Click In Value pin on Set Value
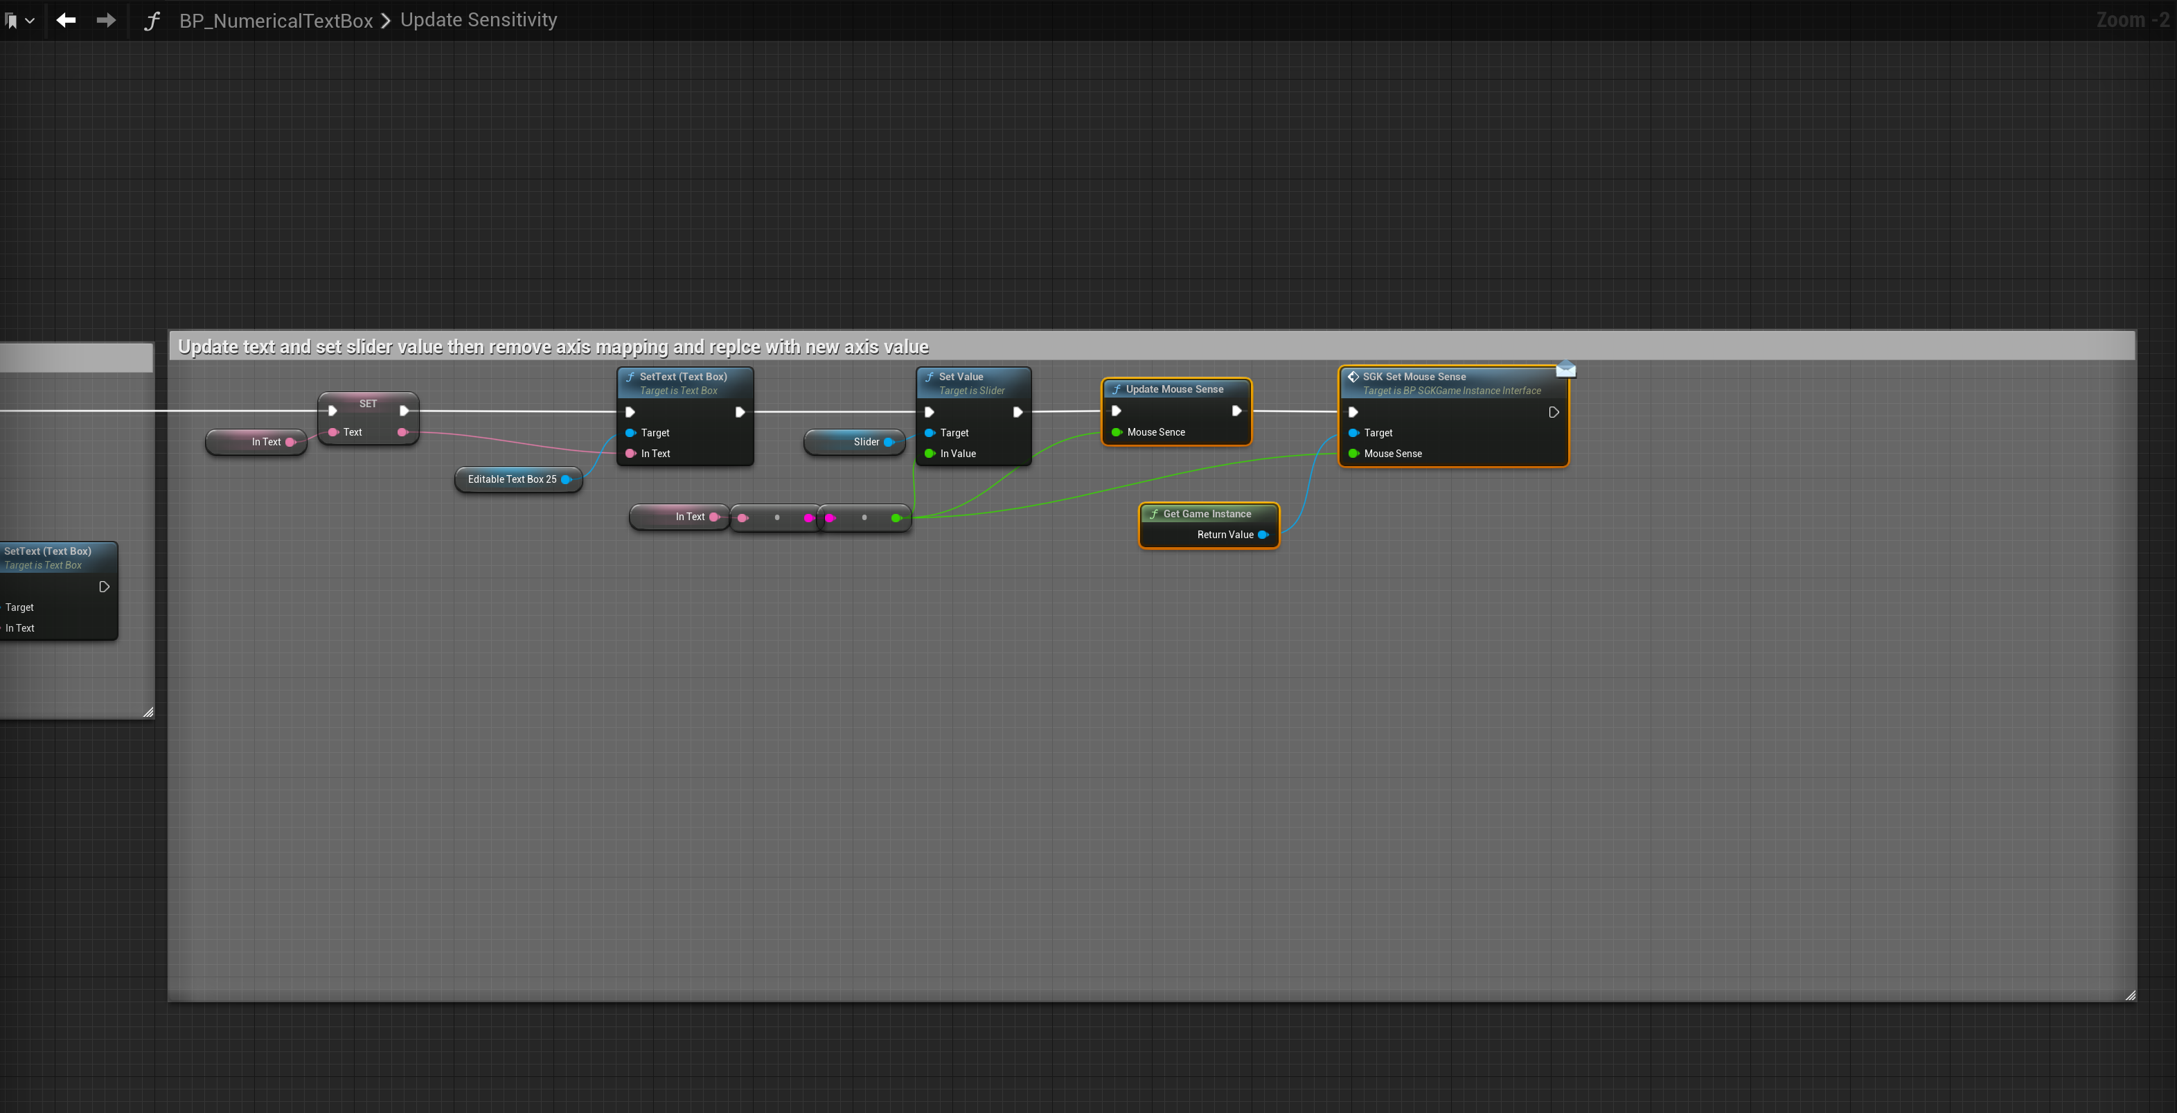 pyautogui.click(x=930, y=454)
